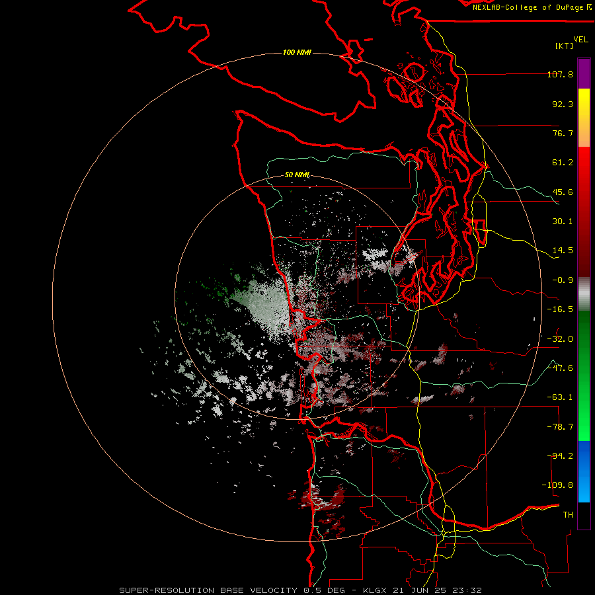Click the VEL legend title
595x595 pixels.
(580, 39)
